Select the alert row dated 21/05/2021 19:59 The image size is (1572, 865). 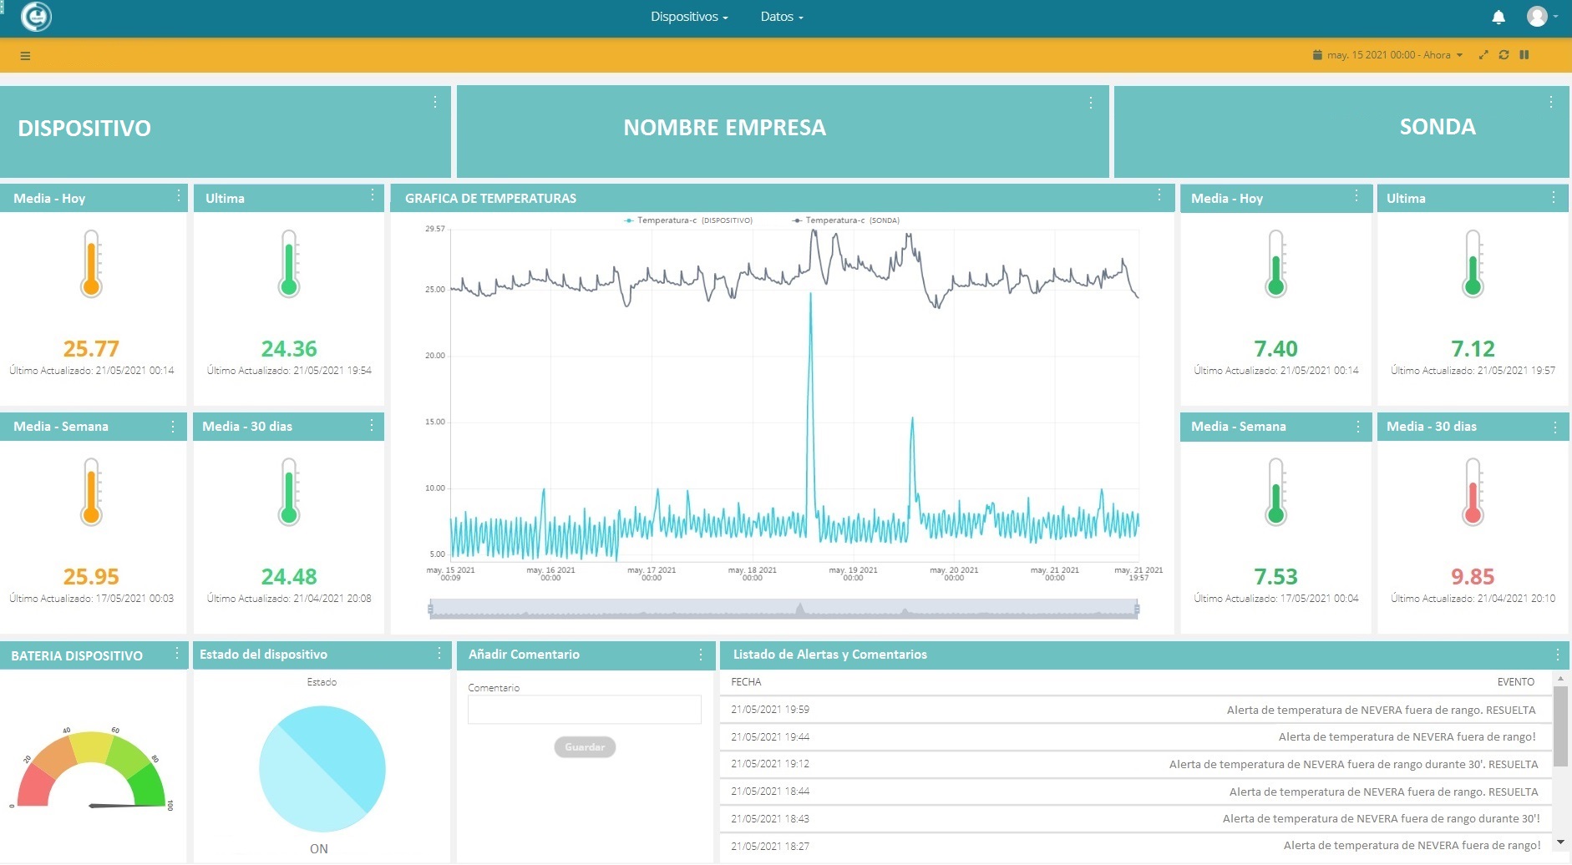pyautogui.click(x=1135, y=710)
